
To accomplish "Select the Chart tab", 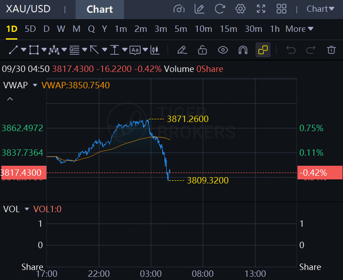I will (100, 10).
